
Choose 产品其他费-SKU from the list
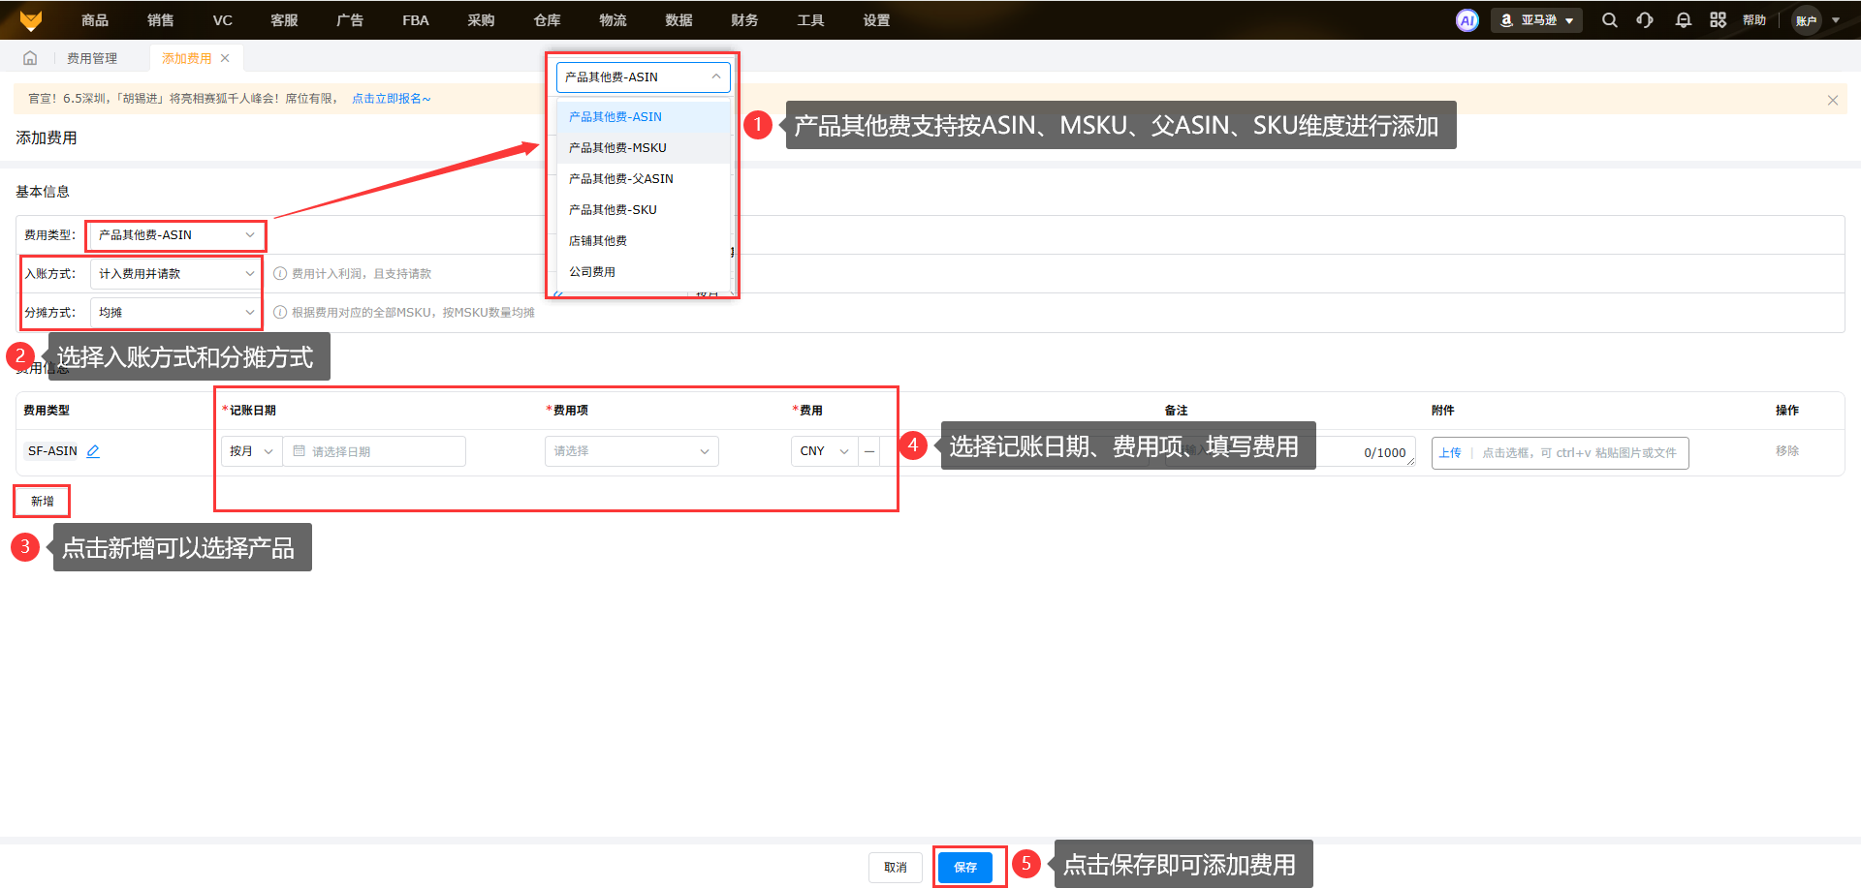coord(644,210)
